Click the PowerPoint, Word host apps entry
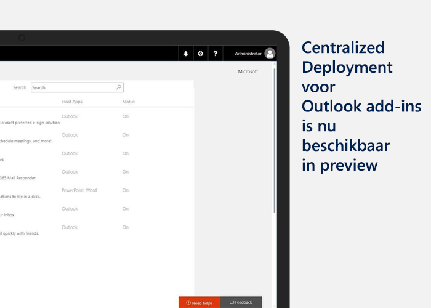Screen dimensions: 431x308 coord(79,190)
